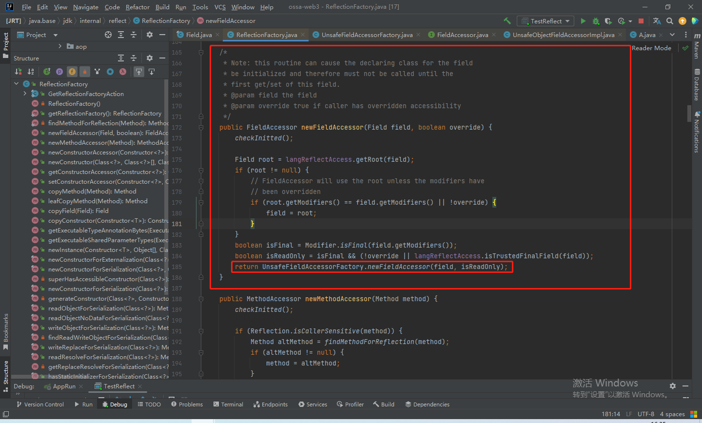This screenshot has width=702, height=423.
Task: Open the Profiler tool window
Action: (x=350, y=404)
